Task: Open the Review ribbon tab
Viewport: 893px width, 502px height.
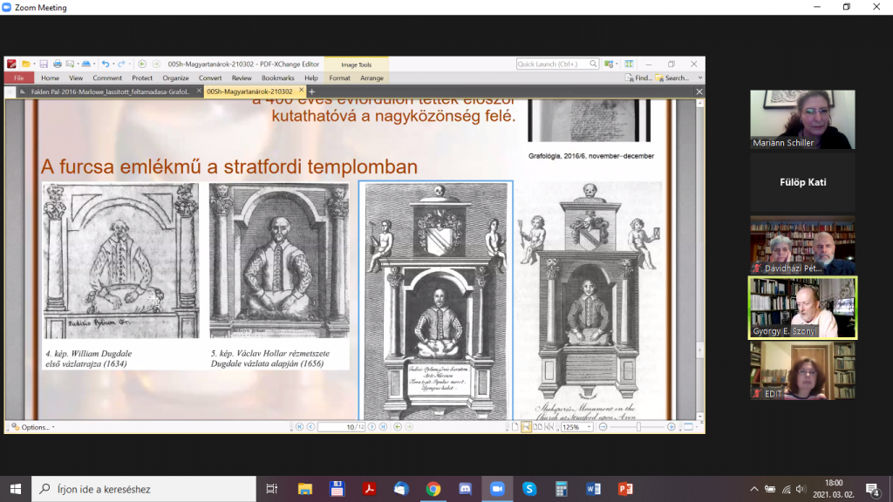Action: 242,78
